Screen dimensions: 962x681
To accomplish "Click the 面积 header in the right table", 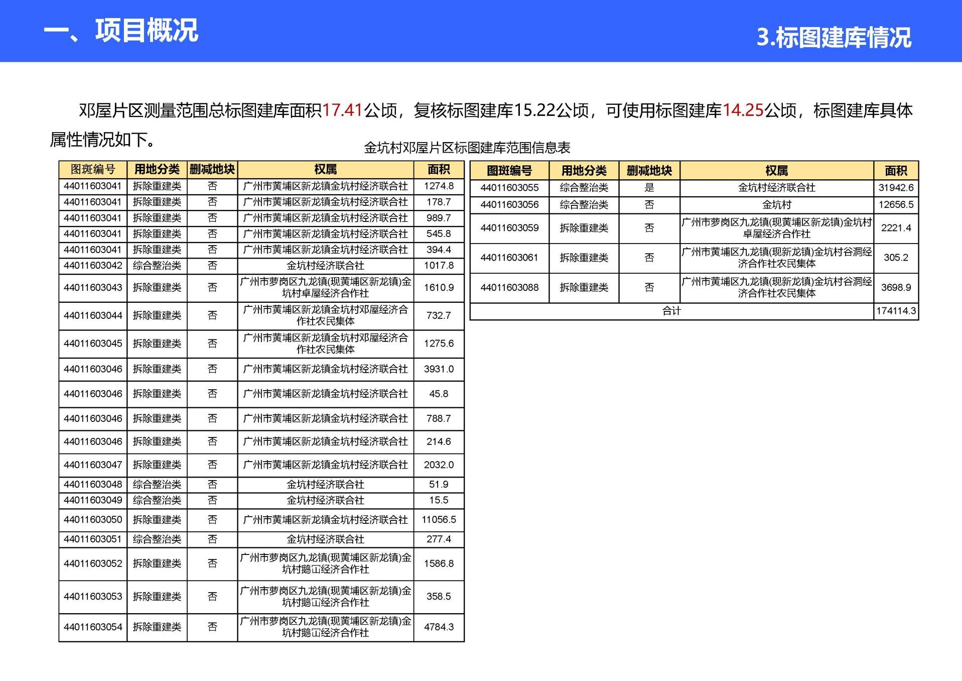I will click(x=896, y=171).
